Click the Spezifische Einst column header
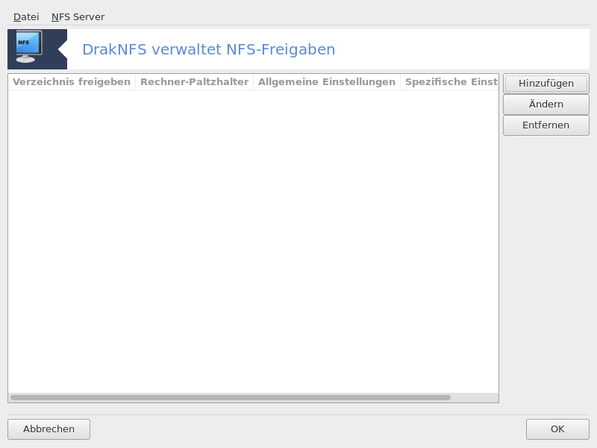 coord(450,82)
